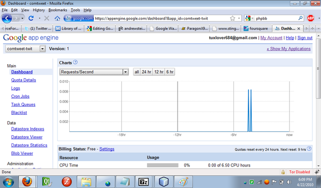Click the site identity google.com badge
Screen dimensions: 321x188
click(x=79, y=19)
